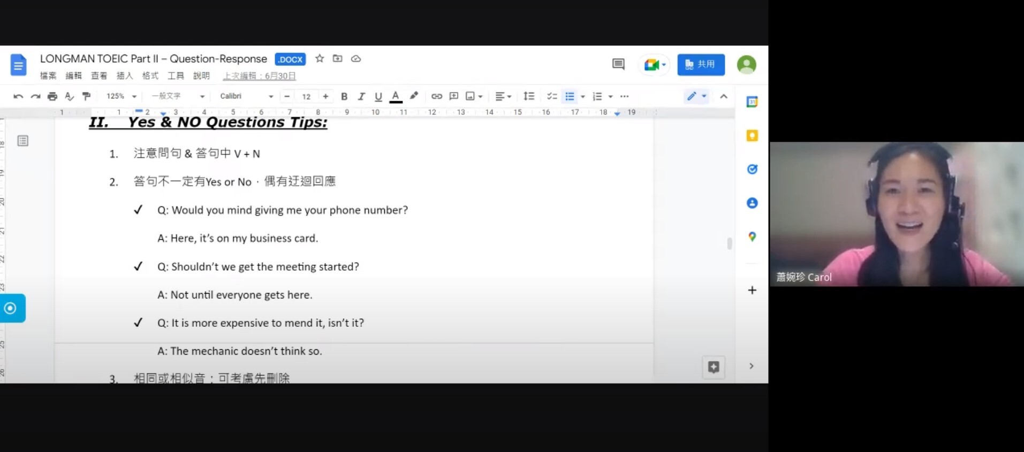Decrease the font size with minus

[x=287, y=96]
